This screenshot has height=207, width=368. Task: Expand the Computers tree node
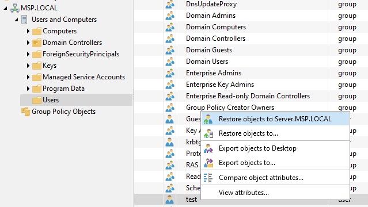coord(28,31)
